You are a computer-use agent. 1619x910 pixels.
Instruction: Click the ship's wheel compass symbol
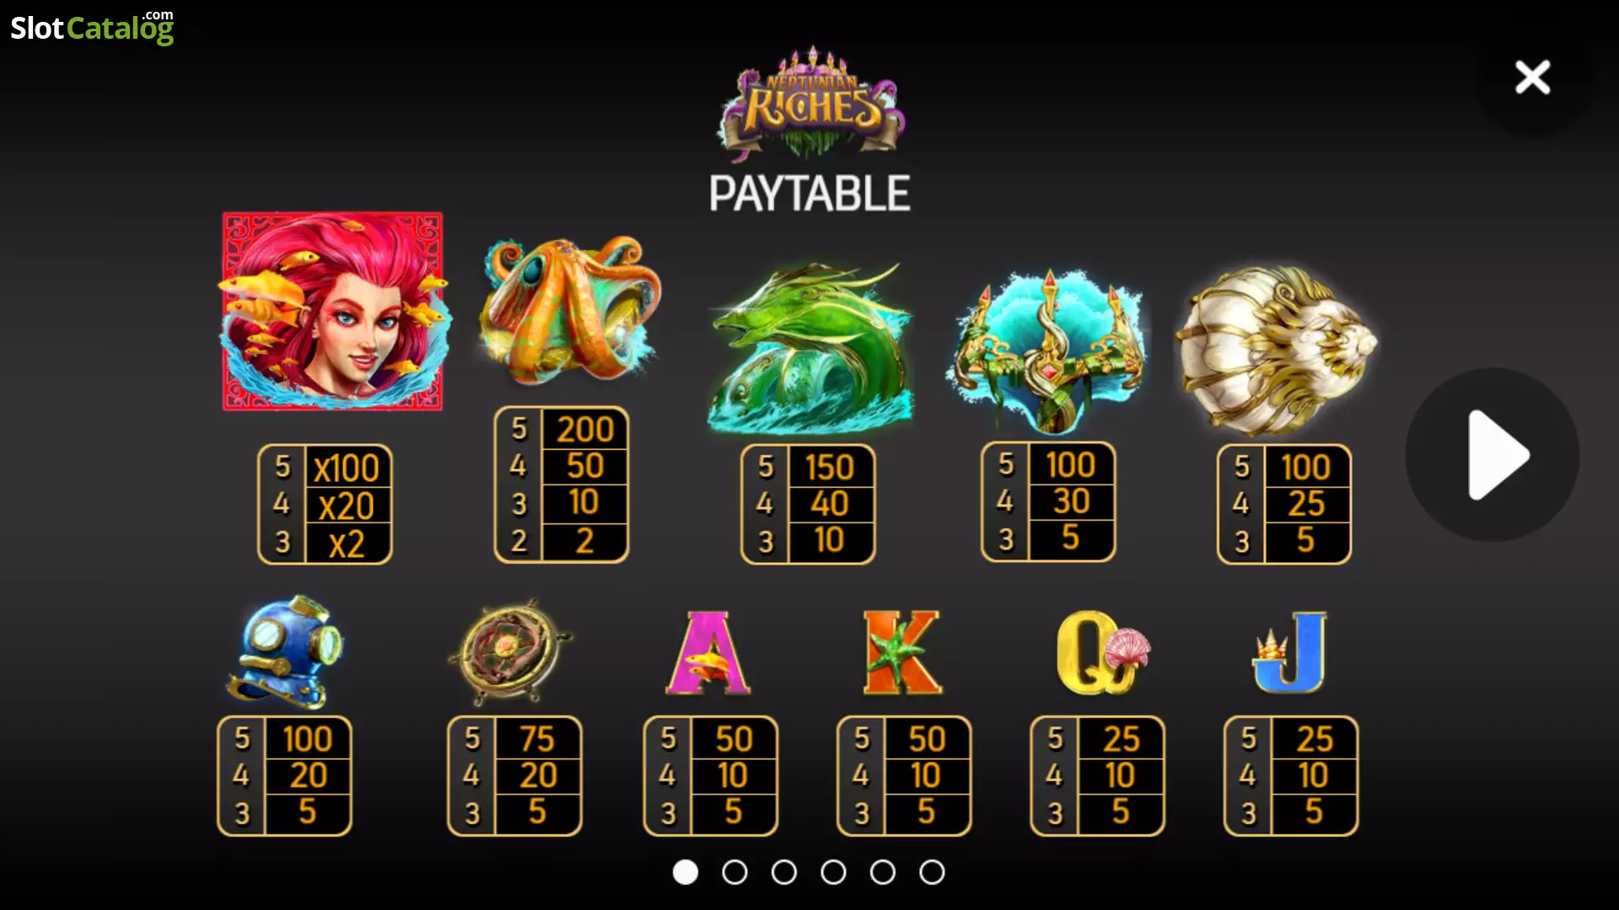[x=509, y=651]
